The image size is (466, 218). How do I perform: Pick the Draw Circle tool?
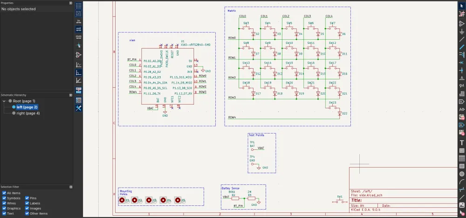point(461,174)
